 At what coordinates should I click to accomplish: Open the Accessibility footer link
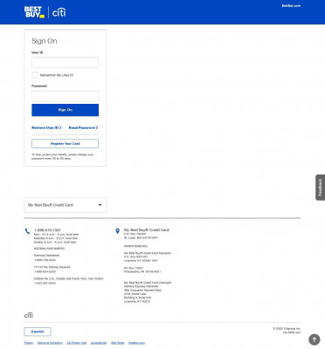(x=99, y=343)
